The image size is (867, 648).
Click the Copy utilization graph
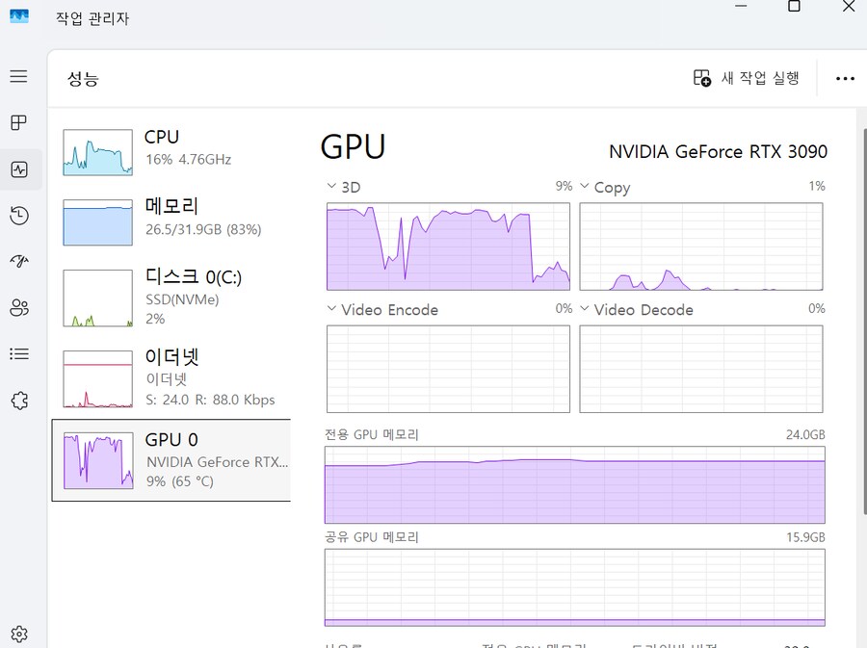(x=701, y=246)
